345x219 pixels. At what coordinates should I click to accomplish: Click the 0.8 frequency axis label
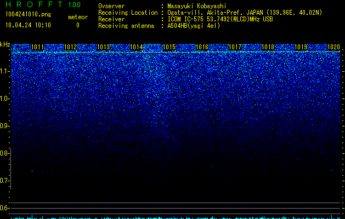coord(5,153)
